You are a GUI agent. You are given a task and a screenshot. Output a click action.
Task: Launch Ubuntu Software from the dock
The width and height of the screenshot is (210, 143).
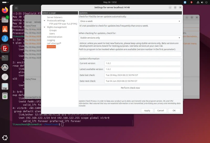click(x=5, y=29)
